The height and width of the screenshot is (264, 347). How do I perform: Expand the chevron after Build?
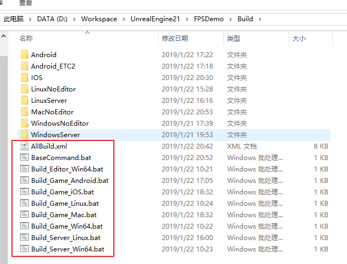(x=260, y=19)
